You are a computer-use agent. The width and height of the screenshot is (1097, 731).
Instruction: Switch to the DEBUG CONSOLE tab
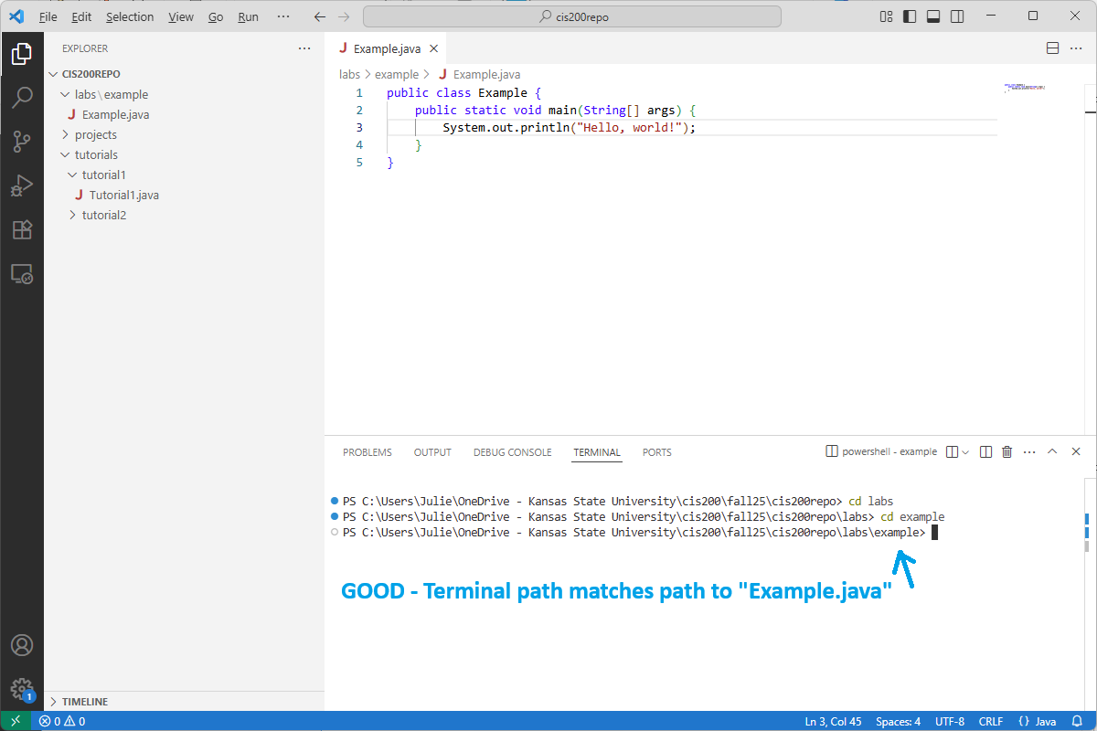tap(512, 451)
